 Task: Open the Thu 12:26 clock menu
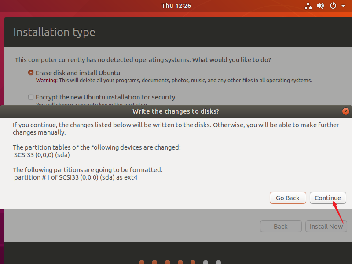[176, 6]
